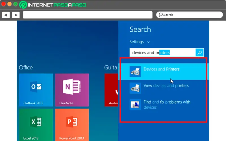Click the InternetPasoaPaso logo icon

23,5
